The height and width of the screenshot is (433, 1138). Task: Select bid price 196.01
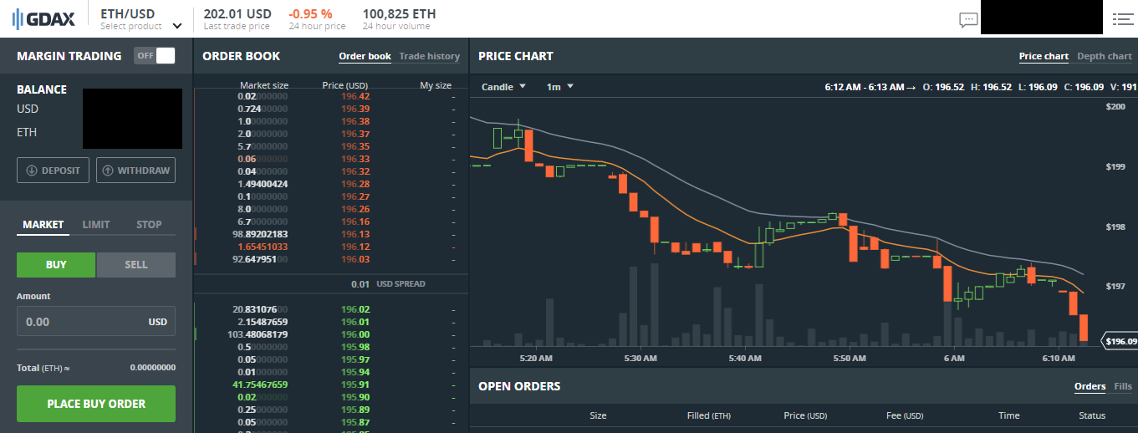(x=355, y=322)
